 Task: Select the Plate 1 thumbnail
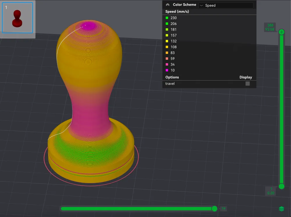[17, 18]
